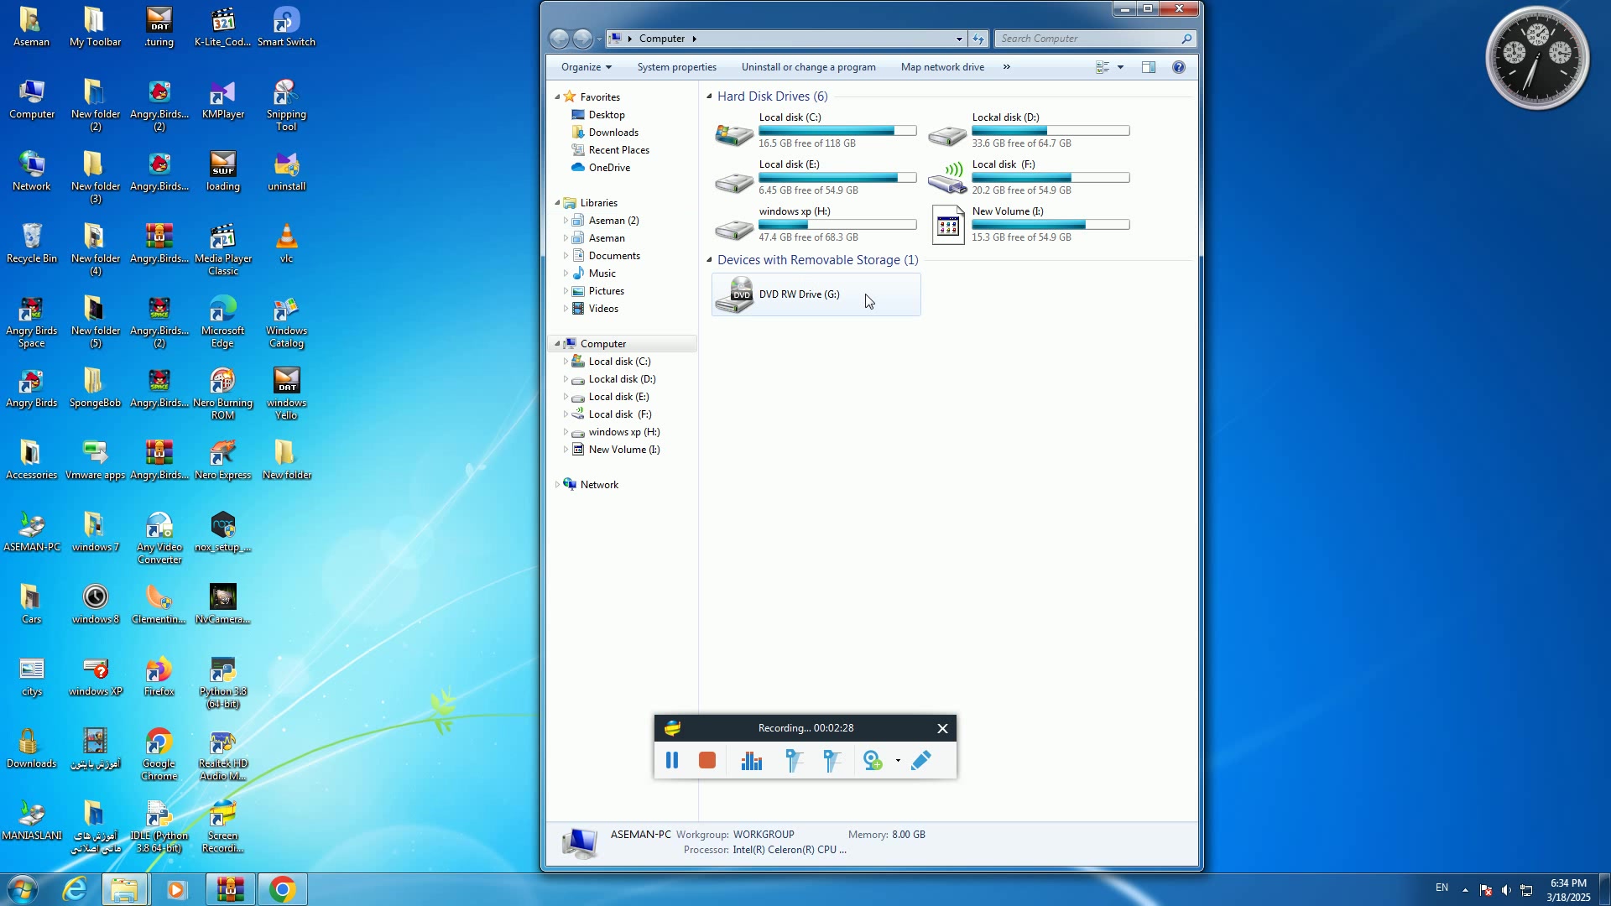
Task: Click the Explorer Back button
Action: [x=559, y=39]
